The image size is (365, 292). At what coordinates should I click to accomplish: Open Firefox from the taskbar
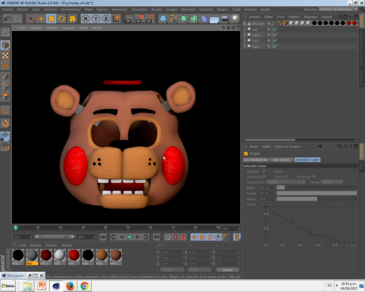coord(70,286)
